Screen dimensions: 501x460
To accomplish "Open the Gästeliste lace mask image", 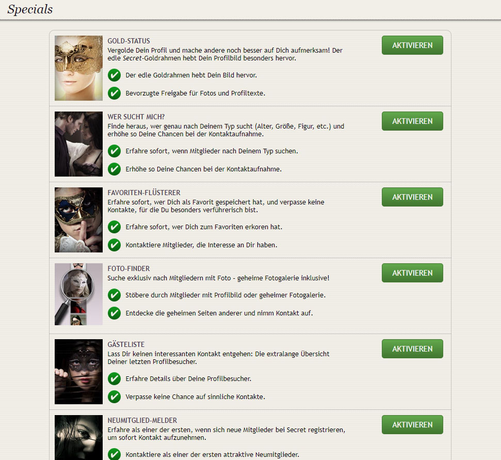I will point(78,372).
